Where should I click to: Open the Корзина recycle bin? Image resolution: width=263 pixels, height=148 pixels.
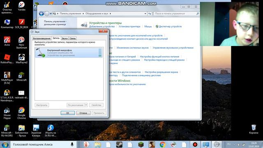(254, 129)
